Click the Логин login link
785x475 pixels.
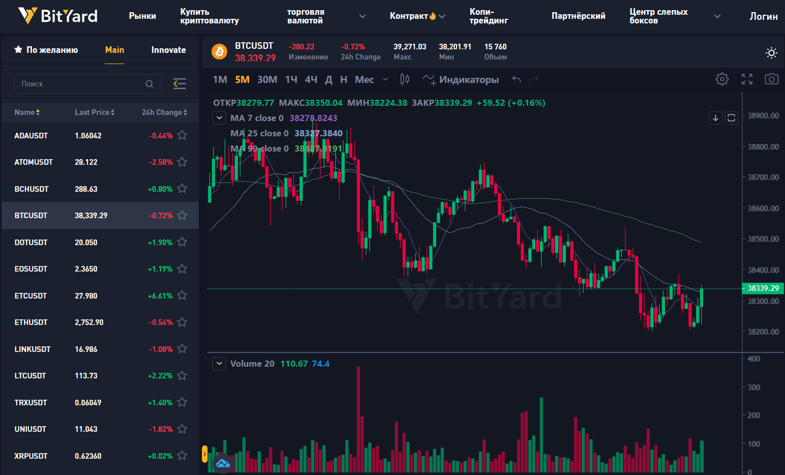point(764,16)
